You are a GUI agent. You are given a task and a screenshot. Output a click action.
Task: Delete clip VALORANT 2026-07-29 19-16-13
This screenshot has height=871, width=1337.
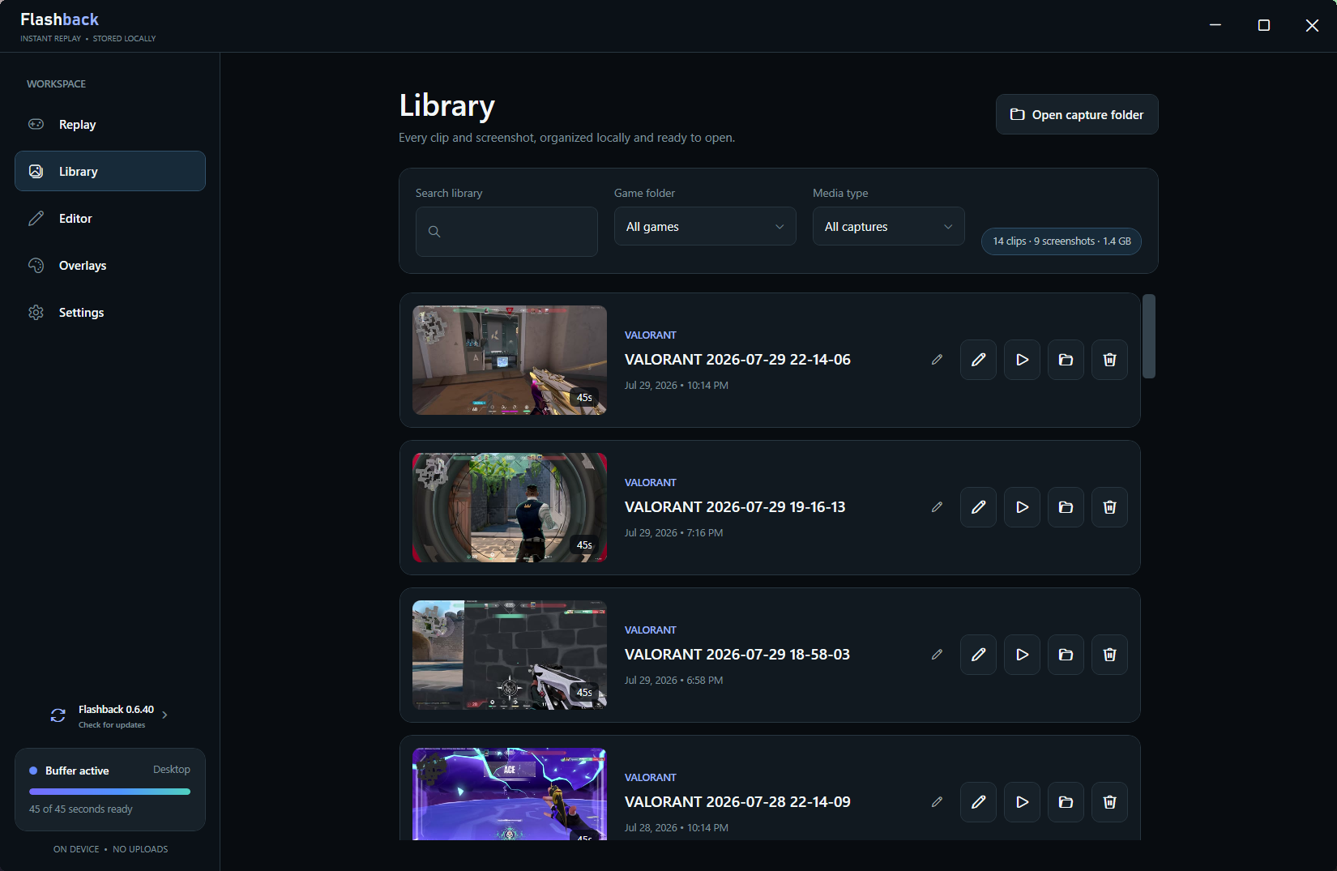click(1110, 507)
